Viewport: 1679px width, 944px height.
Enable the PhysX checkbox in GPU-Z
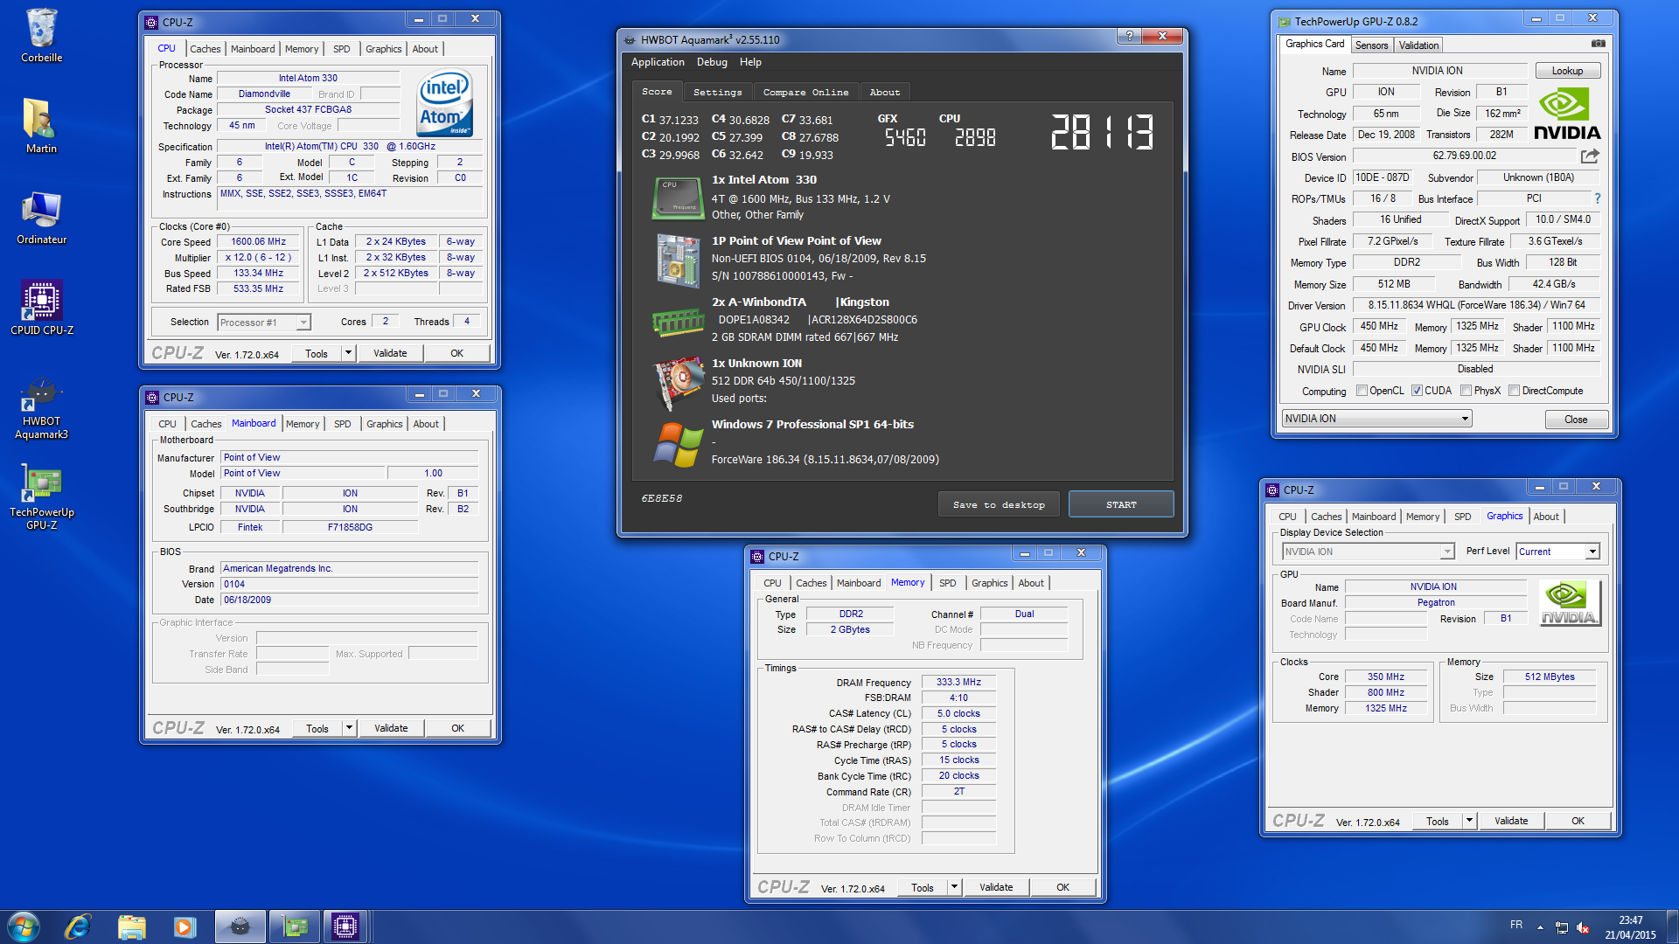point(1466,391)
